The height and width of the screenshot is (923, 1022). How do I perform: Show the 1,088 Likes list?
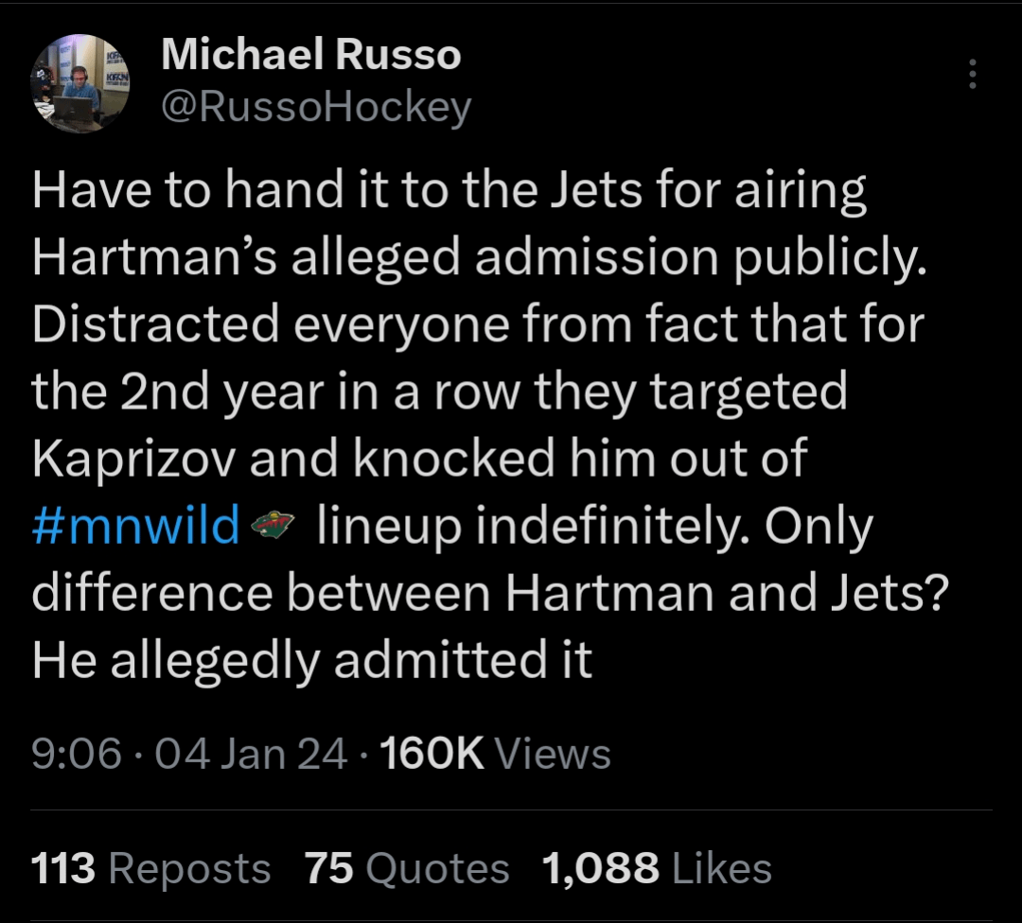click(x=657, y=869)
